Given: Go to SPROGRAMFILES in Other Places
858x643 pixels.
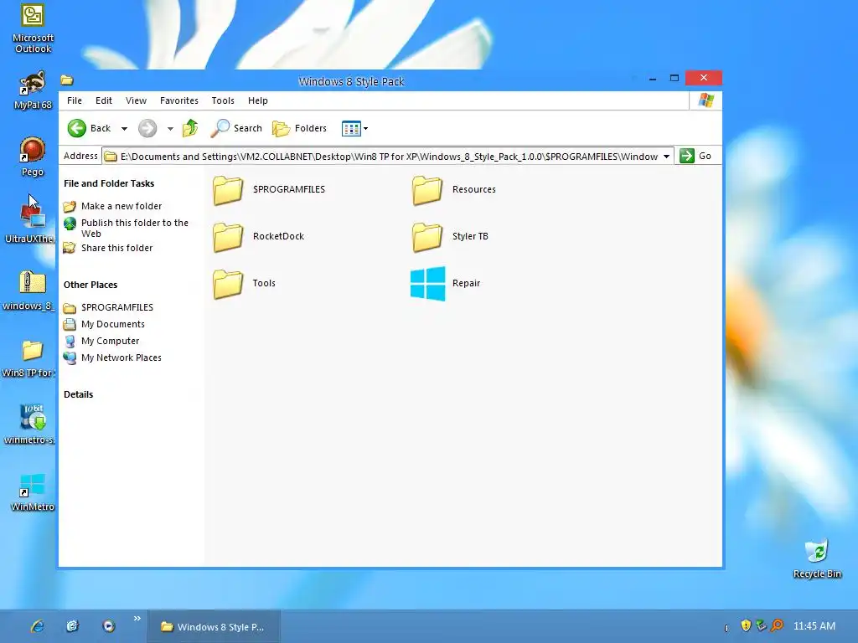Looking at the screenshot, I should tap(117, 307).
